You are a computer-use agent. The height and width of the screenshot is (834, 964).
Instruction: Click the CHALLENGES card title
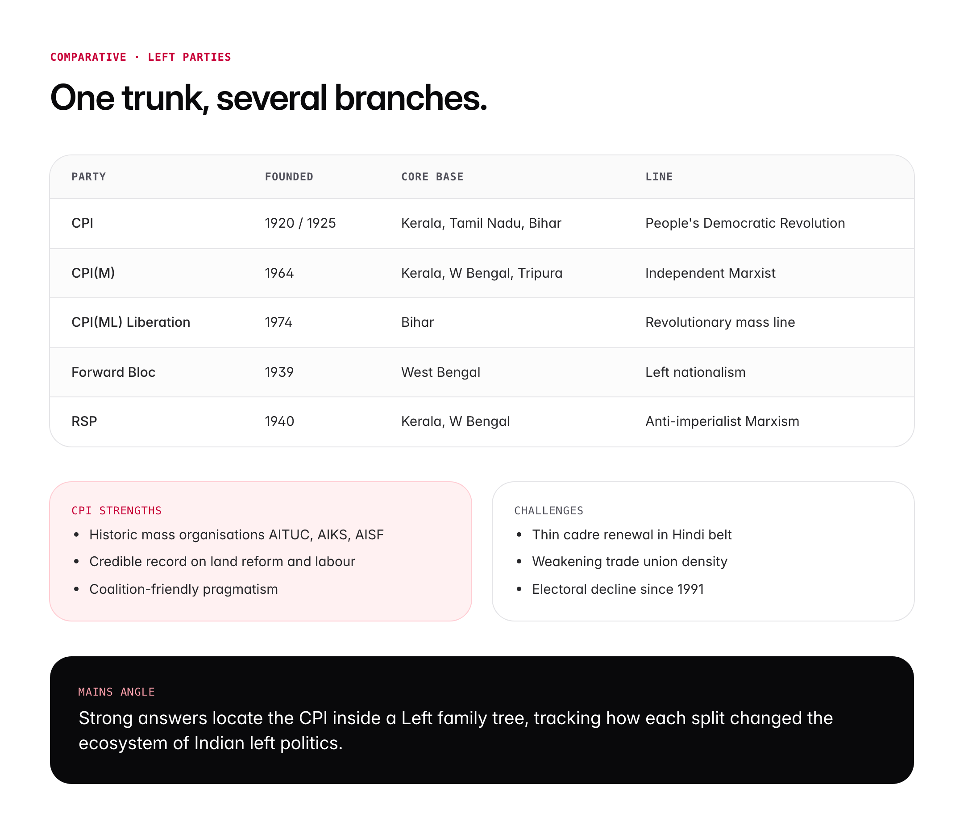point(548,511)
